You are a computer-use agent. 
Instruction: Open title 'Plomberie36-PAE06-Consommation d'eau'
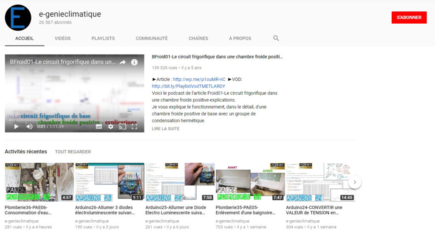28,210
